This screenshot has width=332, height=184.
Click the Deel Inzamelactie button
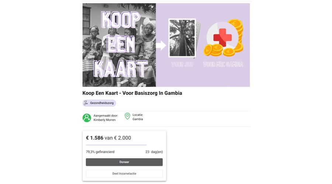124,173
